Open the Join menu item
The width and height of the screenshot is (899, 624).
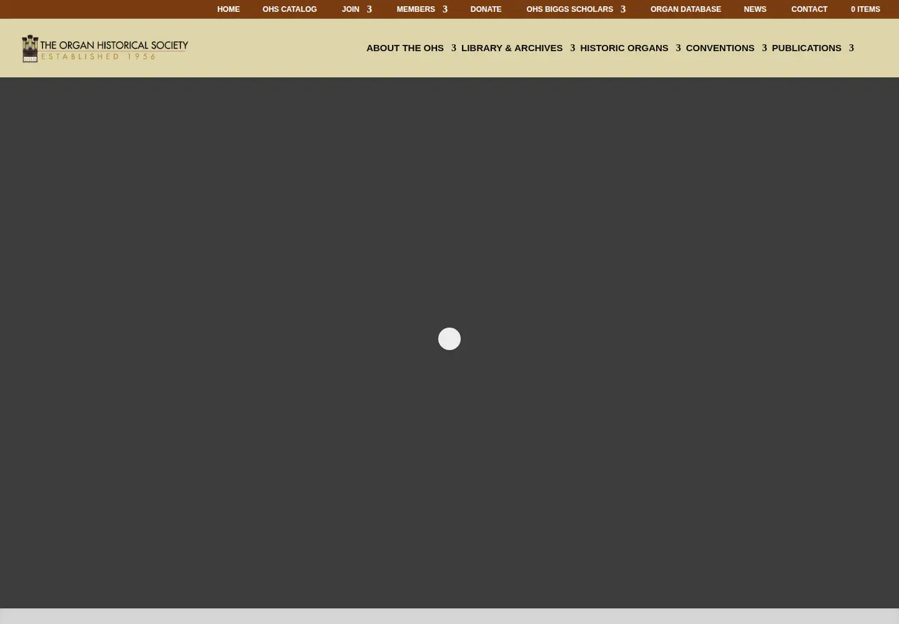click(350, 9)
